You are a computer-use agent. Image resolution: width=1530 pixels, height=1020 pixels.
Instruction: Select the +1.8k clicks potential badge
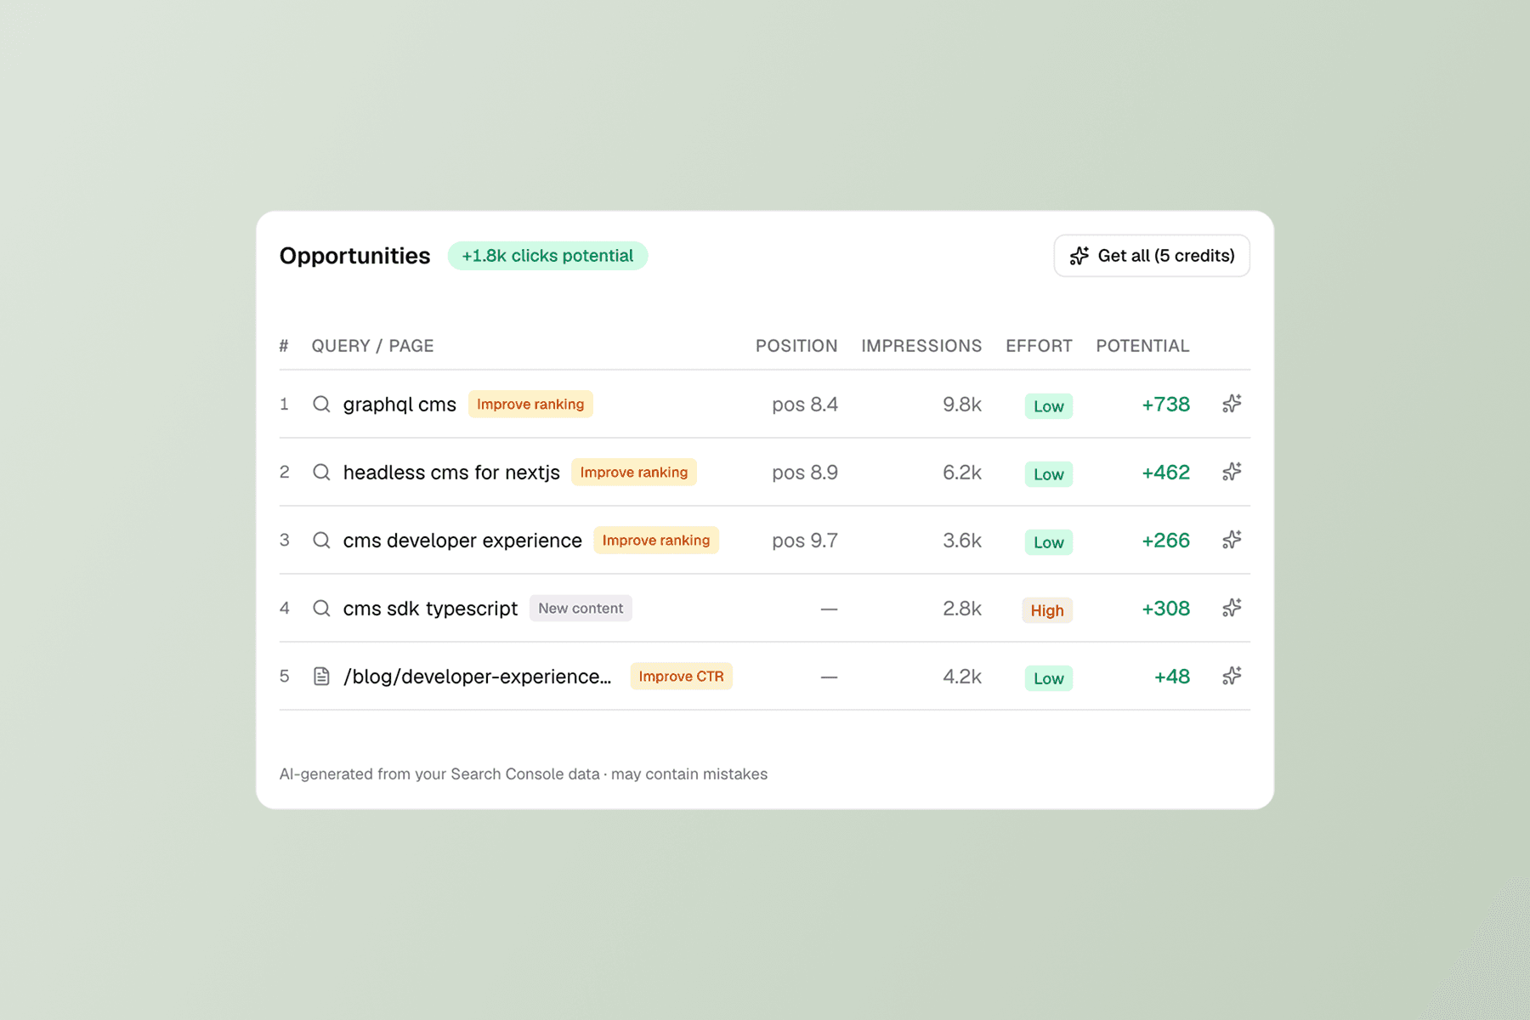(x=547, y=256)
